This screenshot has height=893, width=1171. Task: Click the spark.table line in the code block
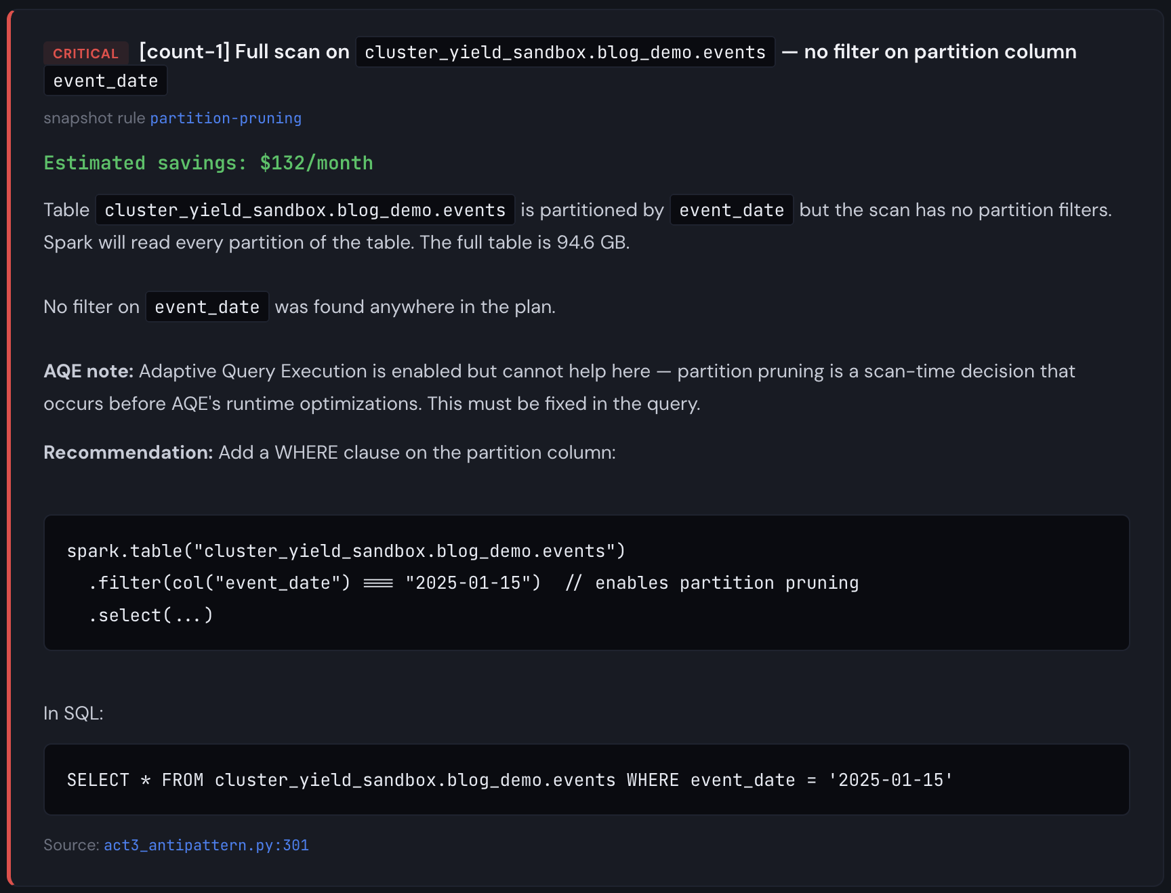(x=346, y=551)
